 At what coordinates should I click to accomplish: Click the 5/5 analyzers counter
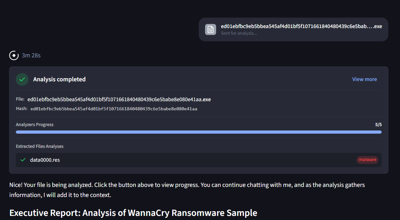[x=378, y=124]
